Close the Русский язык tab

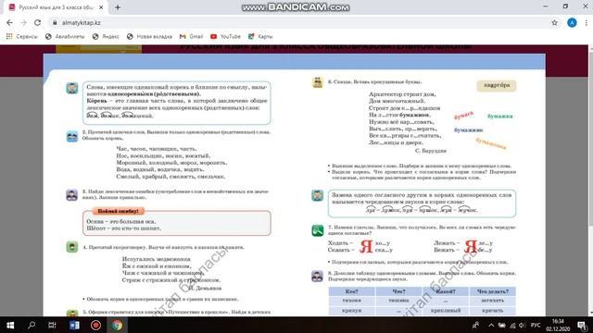coord(101,7)
